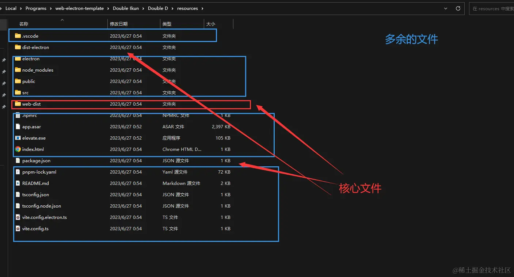Viewport: 514px width, 277px height.
Task: Click the refresh button in address bar
Action: tap(458, 8)
